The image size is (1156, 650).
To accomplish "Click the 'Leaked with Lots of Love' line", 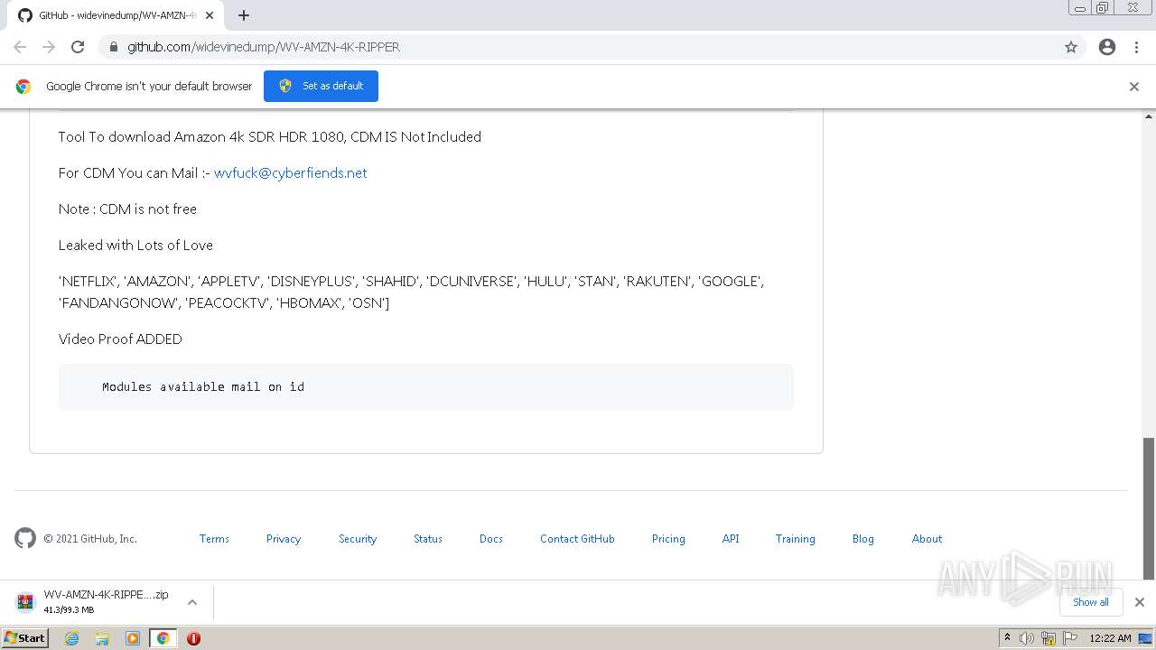I will (135, 245).
